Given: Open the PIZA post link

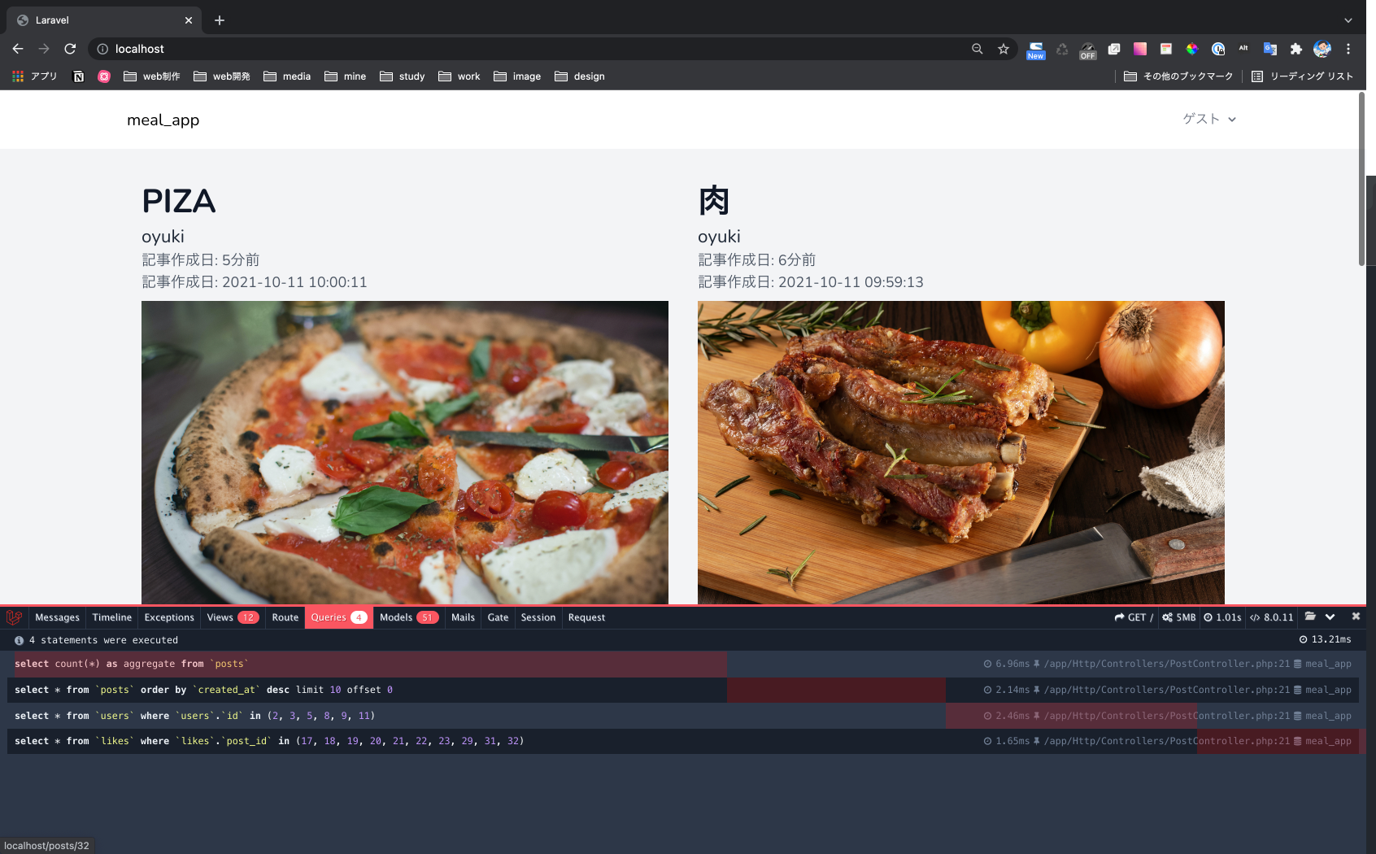Looking at the screenshot, I should click(x=178, y=201).
